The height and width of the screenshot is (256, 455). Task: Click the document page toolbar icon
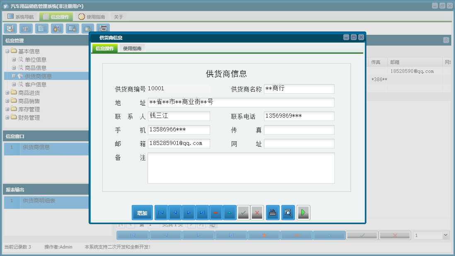[x=41, y=29]
